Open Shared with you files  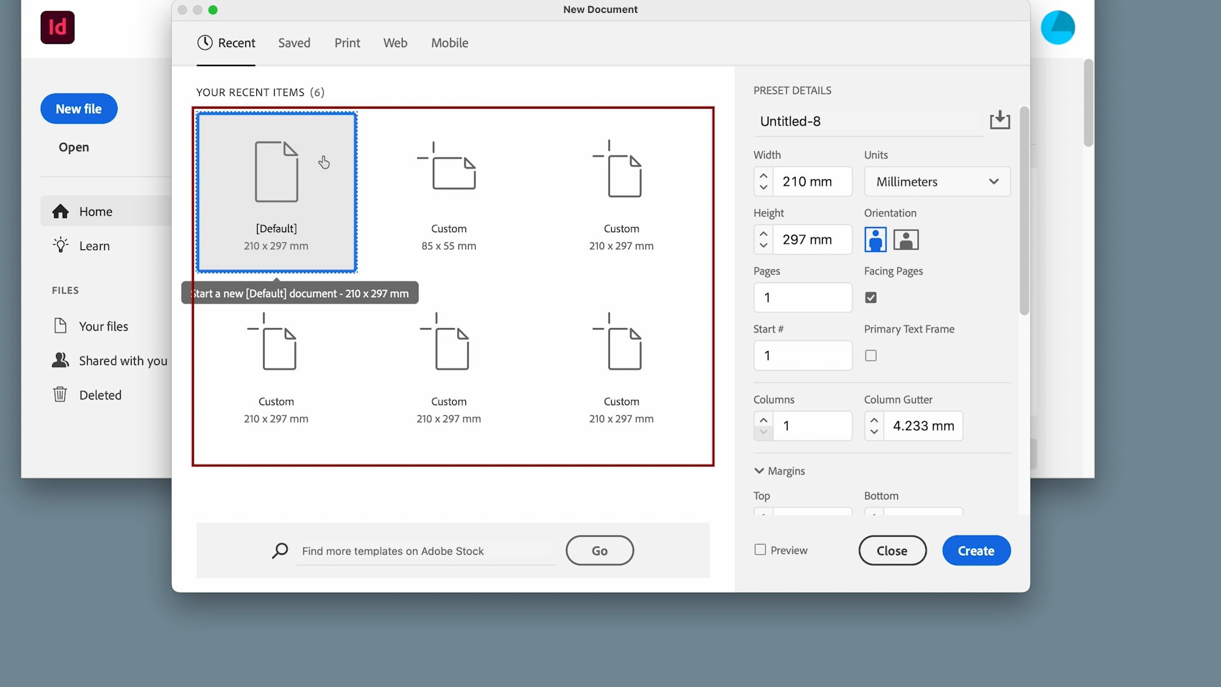pos(123,360)
